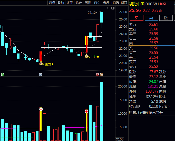Click the 外盘 value 108.8万

pos(152,91)
